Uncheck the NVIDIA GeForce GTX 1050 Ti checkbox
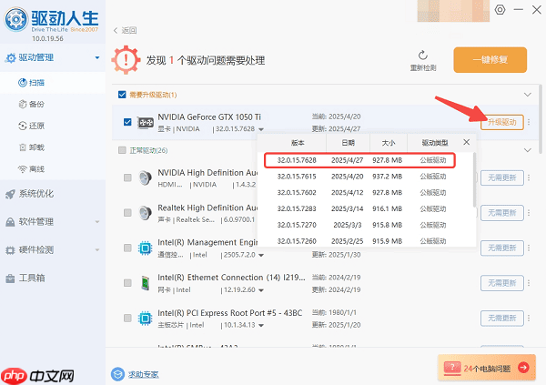This screenshot has width=546, height=385. coord(127,122)
